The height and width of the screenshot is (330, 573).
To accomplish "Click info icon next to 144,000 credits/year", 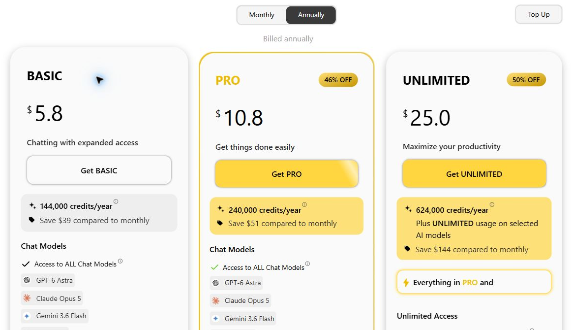I will 116,201.
